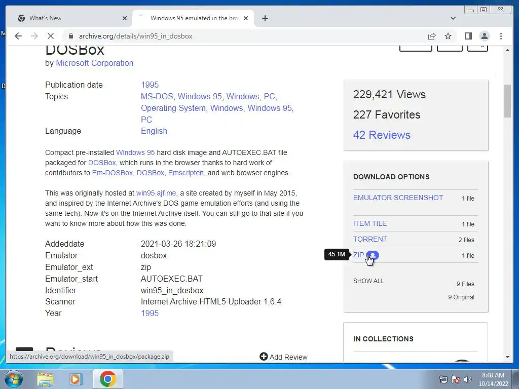This screenshot has height=389, width=519.
Task: Open the Chrome profile menu
Action: point(484,36)
